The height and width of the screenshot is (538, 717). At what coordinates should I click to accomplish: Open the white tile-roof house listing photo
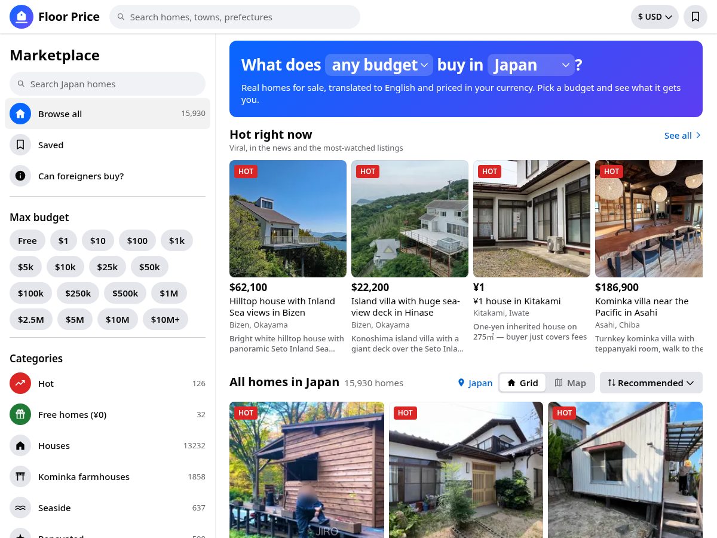(x=466, y=470)
